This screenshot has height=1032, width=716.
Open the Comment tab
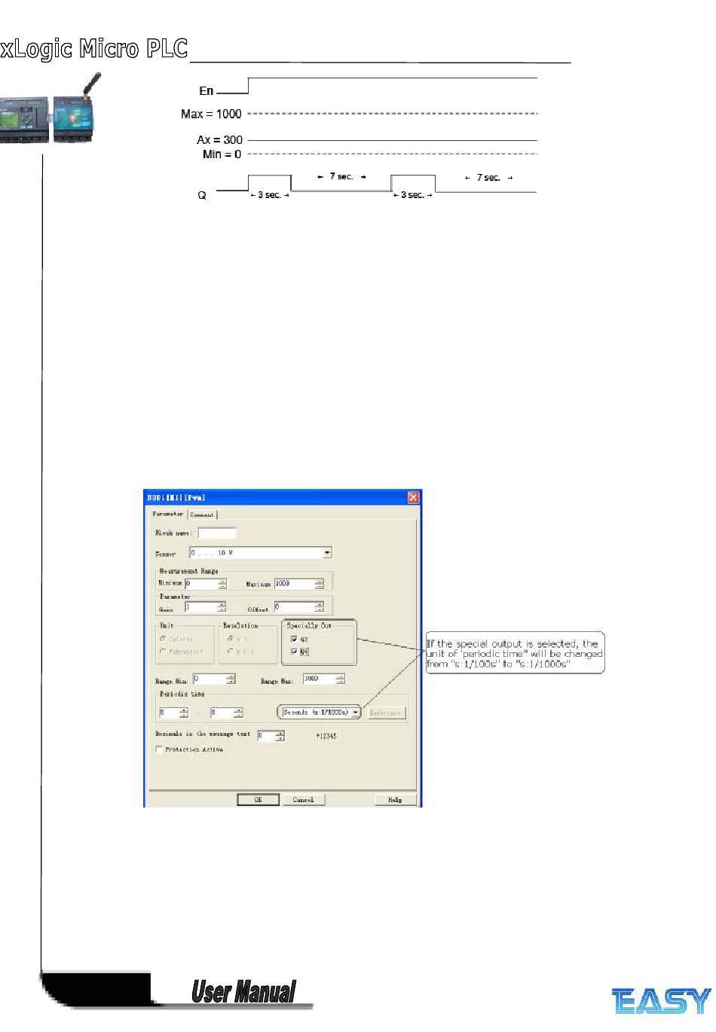point(202,515)
